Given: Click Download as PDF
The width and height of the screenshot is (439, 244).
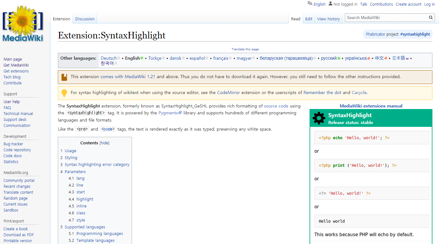Looking at the screenshot, I should (19, 235).
